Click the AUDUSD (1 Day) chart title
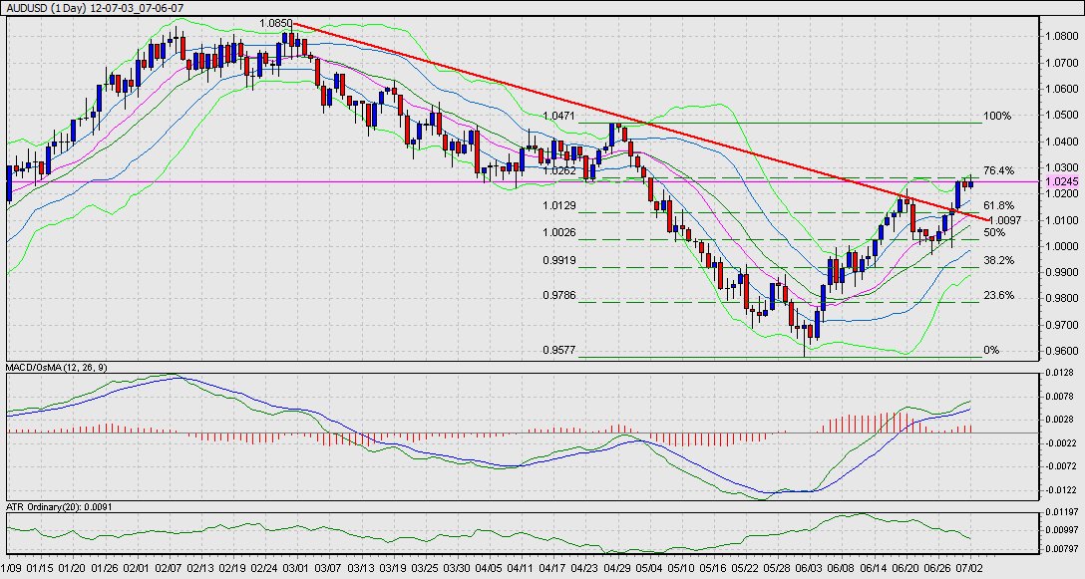 point(97,7)
